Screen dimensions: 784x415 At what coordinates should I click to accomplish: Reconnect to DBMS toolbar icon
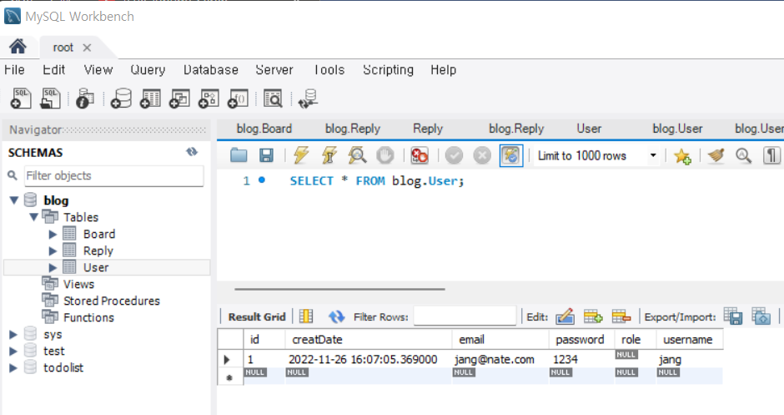pyautogui.click(x=308, y=99)
